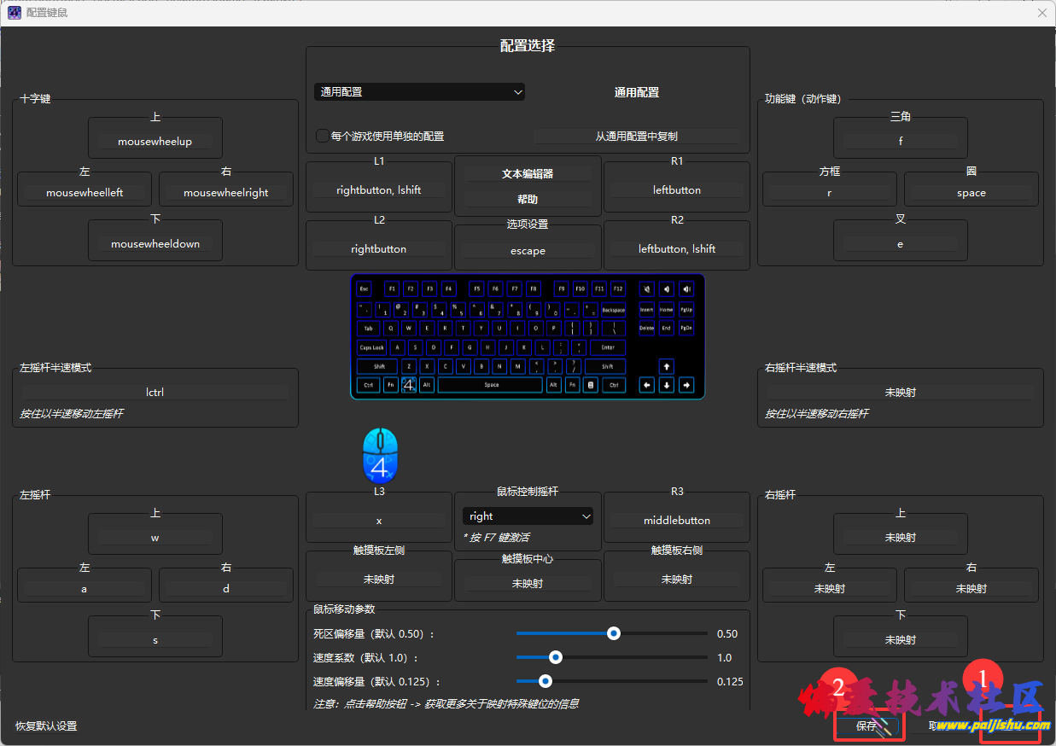The width and height of the screenshot is (1056, 746).
Task: Select the L1 mapping field
Action: pos(378,190)
